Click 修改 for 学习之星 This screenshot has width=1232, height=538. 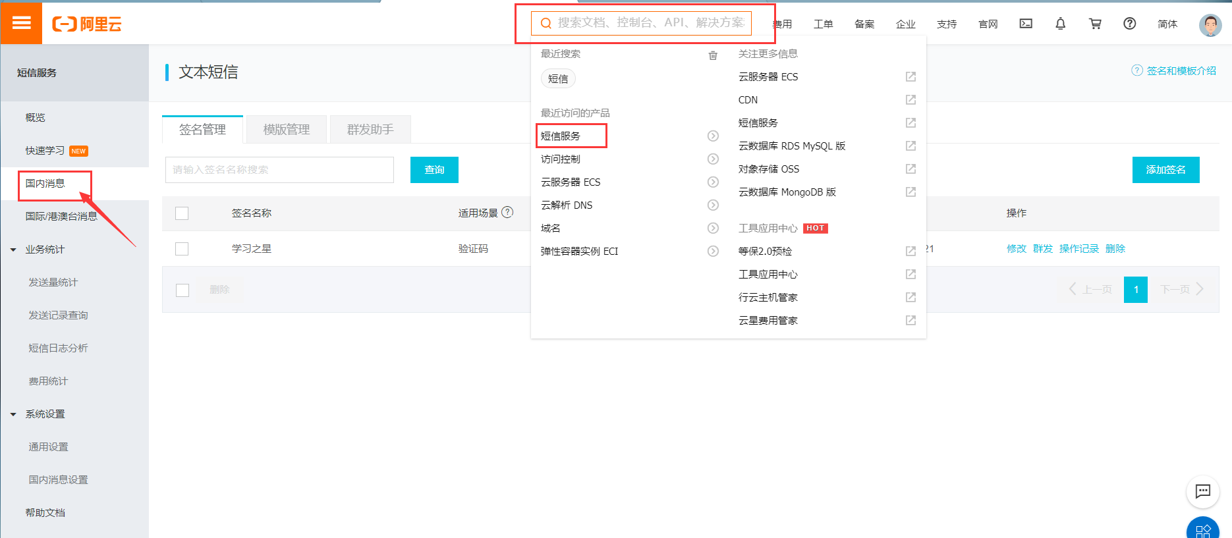[1017, 249]
